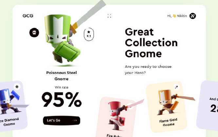Image resolution: width=218 pixels, height=137 pixels.
Task: Click the GCG logo
Action: point(28,16)
